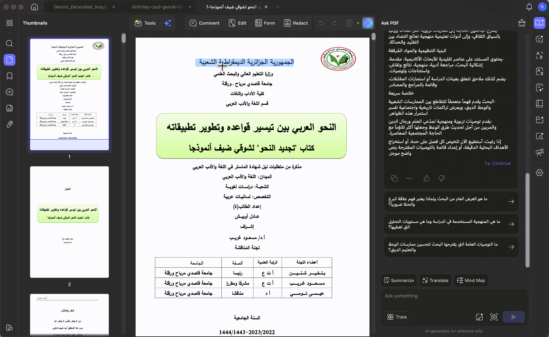Toggle the Think mode button
Image resolution: width=549 pixels, height=337 pixels.
(397, 317)
